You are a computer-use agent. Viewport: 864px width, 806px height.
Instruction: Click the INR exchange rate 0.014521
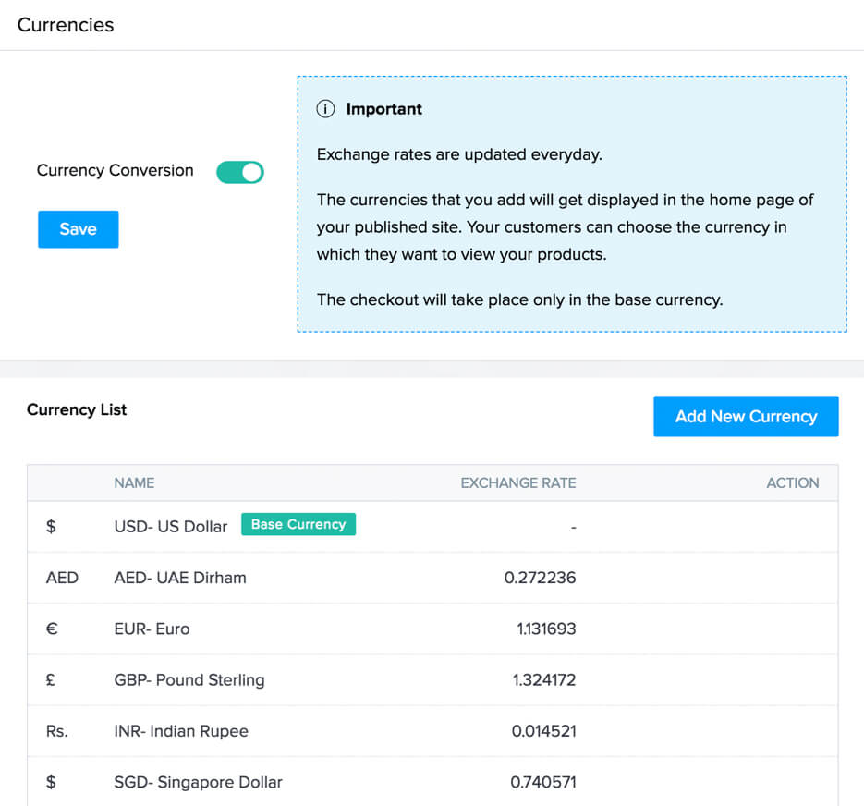pos(543,731)
